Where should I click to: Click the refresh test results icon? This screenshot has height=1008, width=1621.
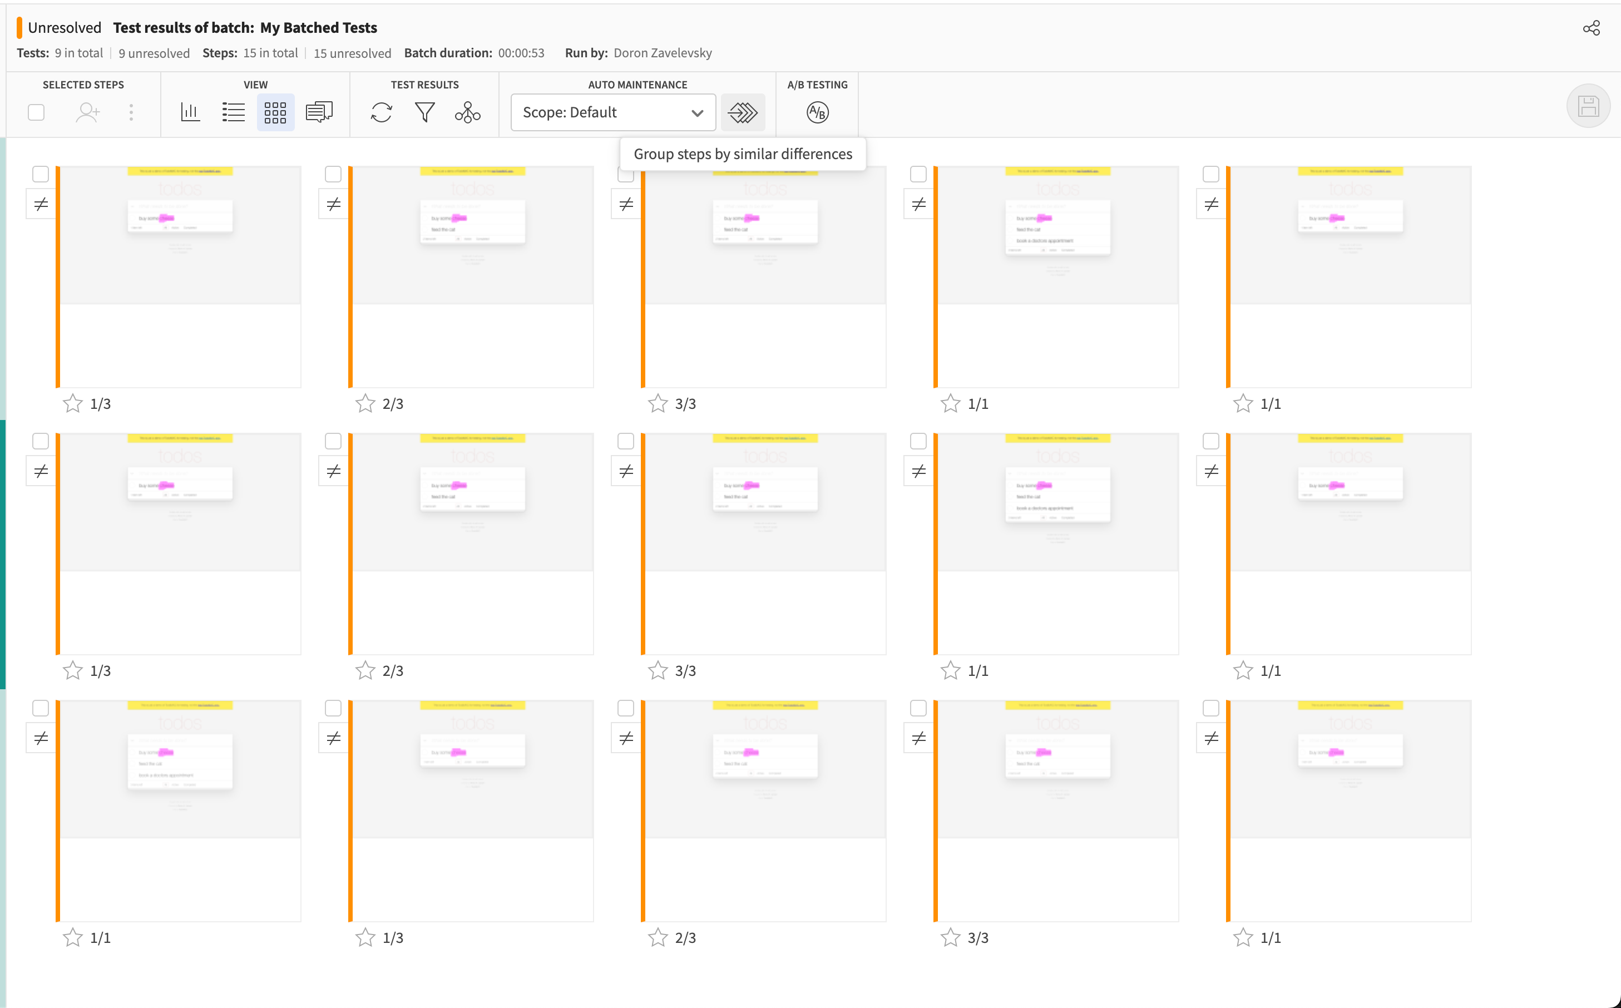[x=381, y=112]
